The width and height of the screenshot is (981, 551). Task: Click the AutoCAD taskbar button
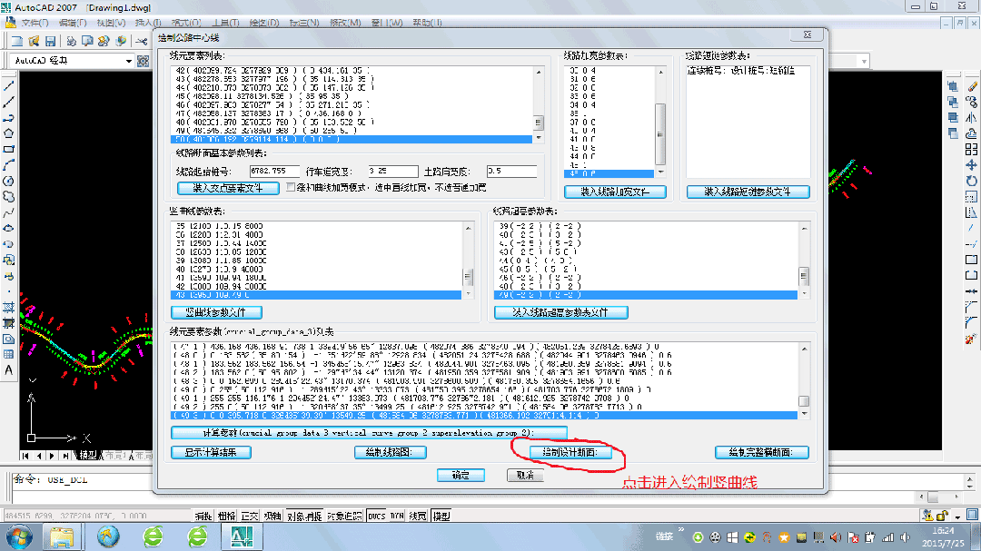[243, 537]
